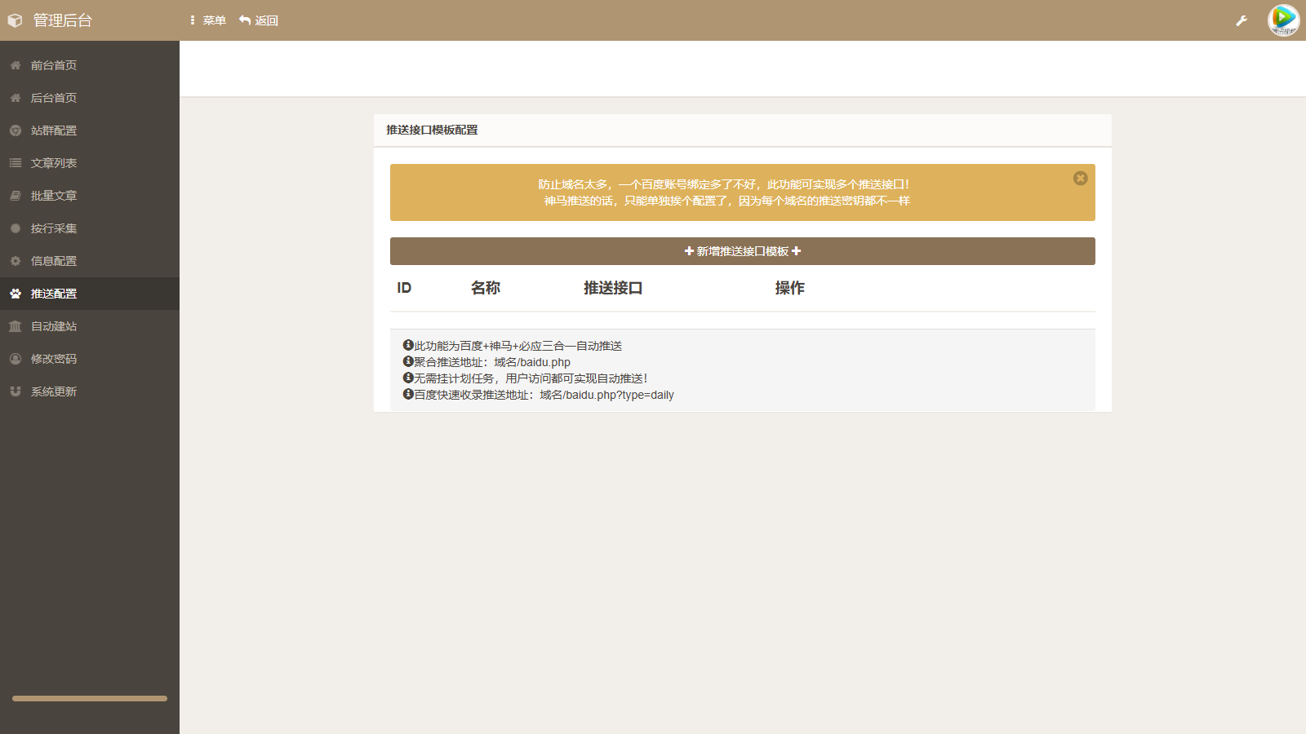The image size is (1306, 734).
Task: Click the sidebar bottom horizontal bar
Action: coord(90,698)
